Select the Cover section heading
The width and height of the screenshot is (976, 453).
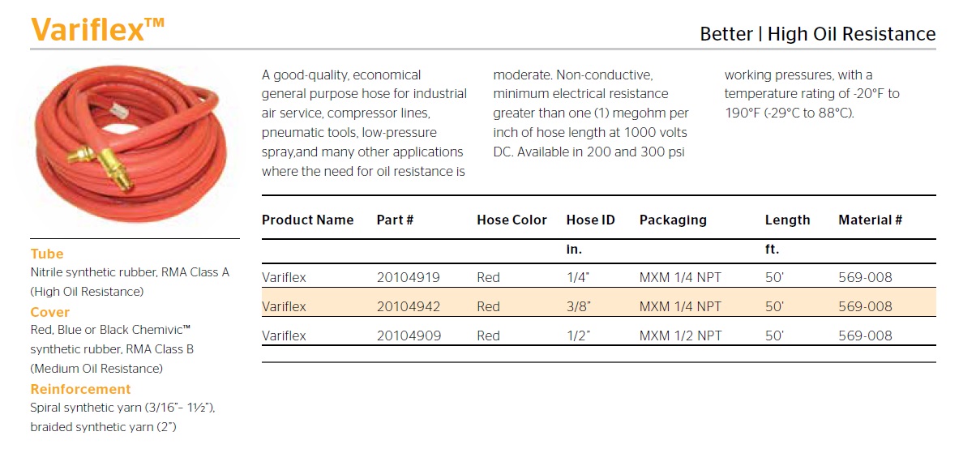pyautogui.click(x=50, y=312)
